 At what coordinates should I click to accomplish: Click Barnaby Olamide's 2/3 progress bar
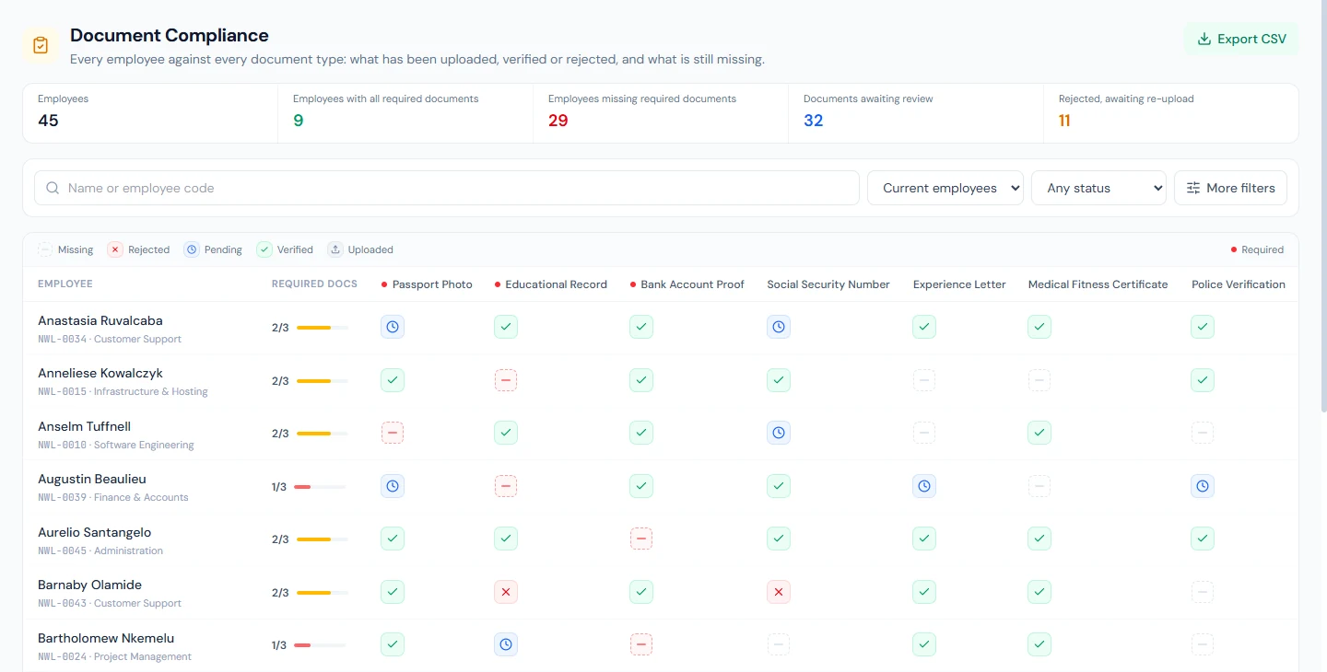point(323,593)
